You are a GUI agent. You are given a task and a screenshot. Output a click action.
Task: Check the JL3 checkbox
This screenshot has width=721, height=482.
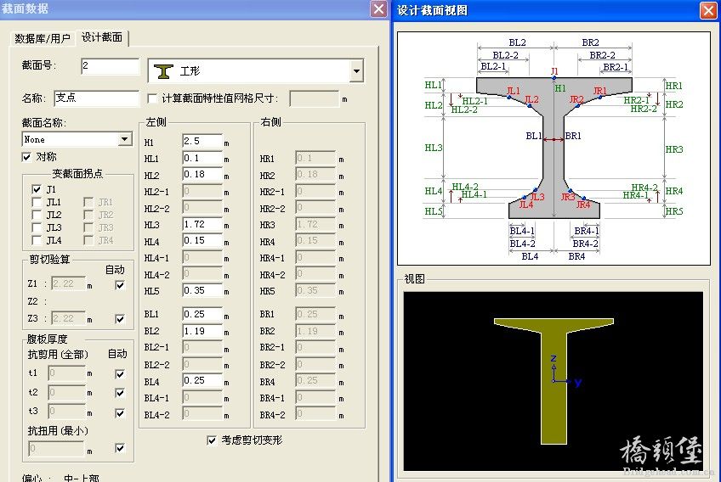pyautogui.click(x=37, y=227)
